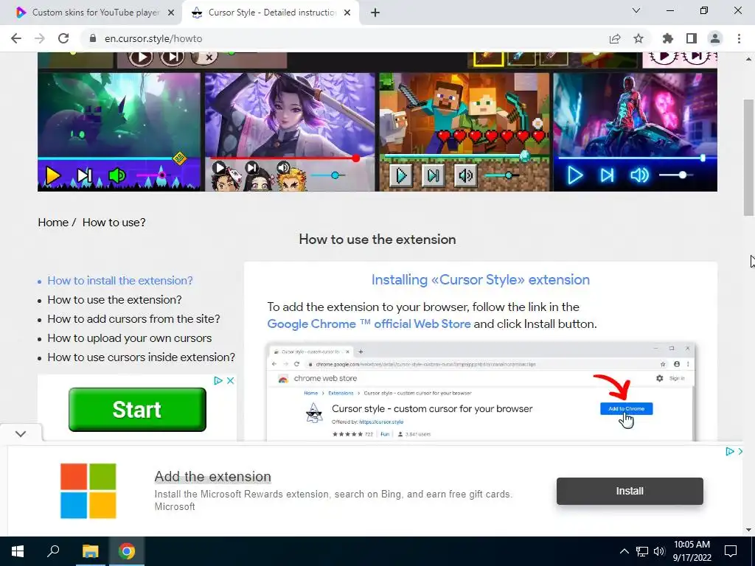Viewport: 755px width, 566px height.
Task: Open How to add cursors from the site?
Action: coord(134,319)
